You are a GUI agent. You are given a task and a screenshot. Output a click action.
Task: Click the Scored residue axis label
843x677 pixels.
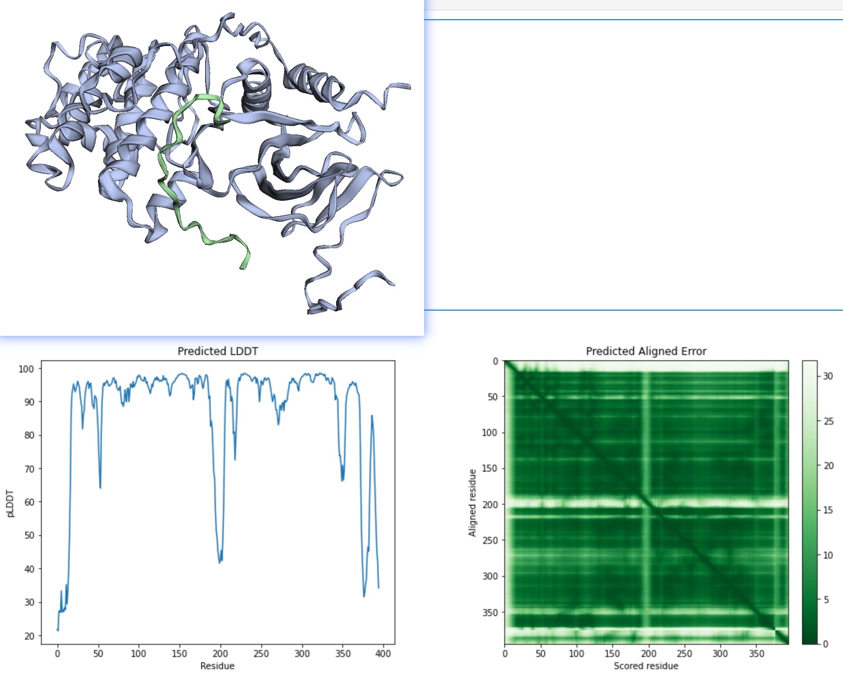click(646, 666)
